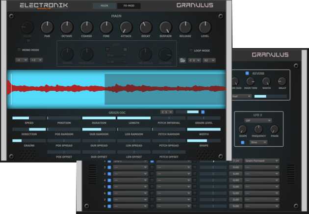The image size is (309, 214).
Task: Set the reverb mix slider beside type dropdown
Action: click(x=270, y=96)
